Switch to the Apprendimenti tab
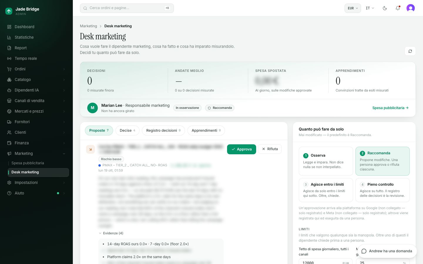 [x=206, y=131]
